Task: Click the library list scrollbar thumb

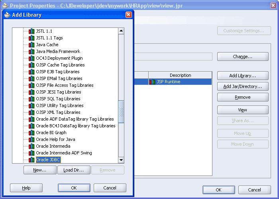Action: click(121, 111)
